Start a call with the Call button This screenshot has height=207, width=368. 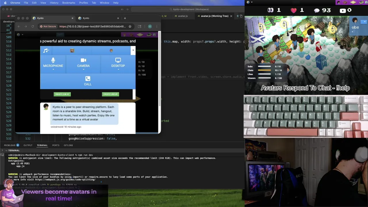pos(88,81)
